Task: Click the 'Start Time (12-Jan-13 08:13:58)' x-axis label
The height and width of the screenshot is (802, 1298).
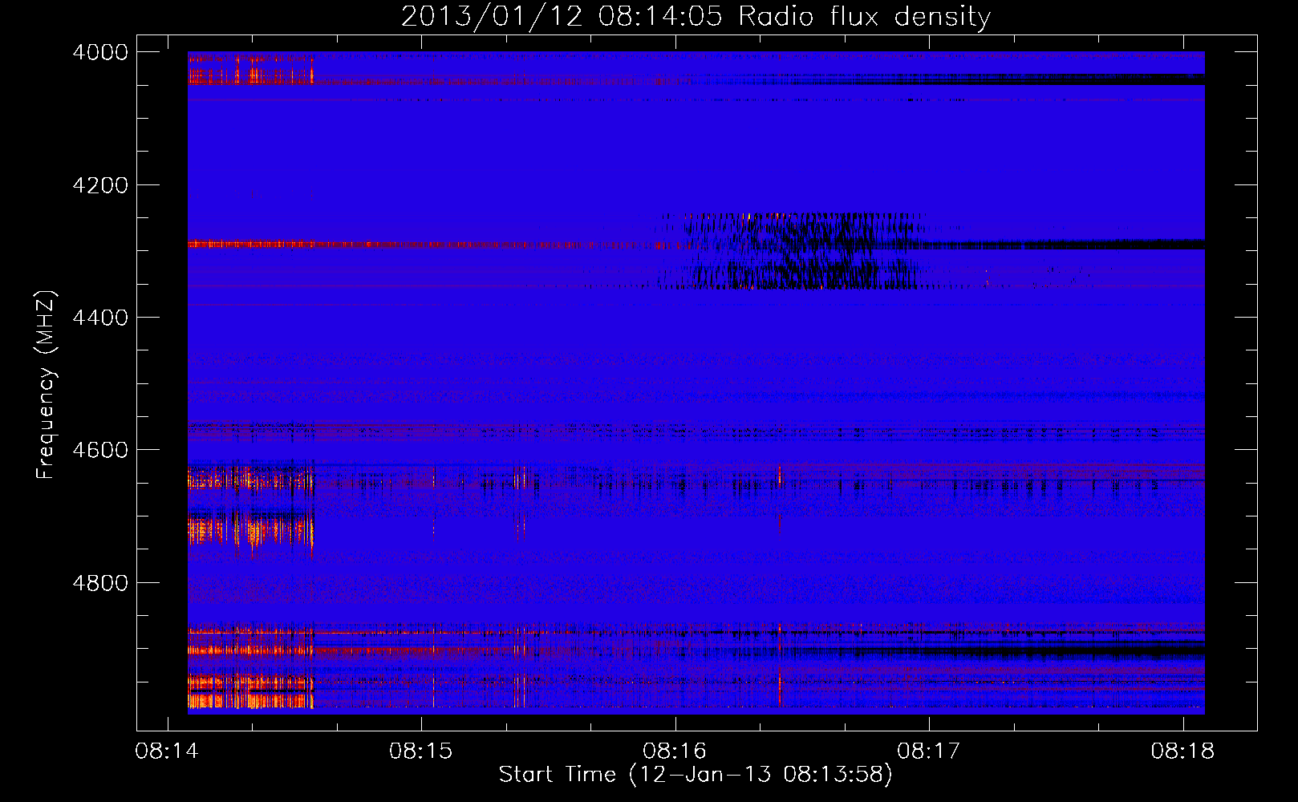Action: (x=696, y=775)
